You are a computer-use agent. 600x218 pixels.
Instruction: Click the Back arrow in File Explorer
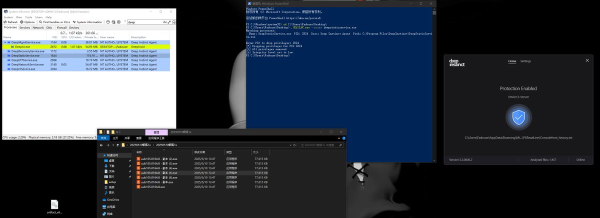[101, 145]
